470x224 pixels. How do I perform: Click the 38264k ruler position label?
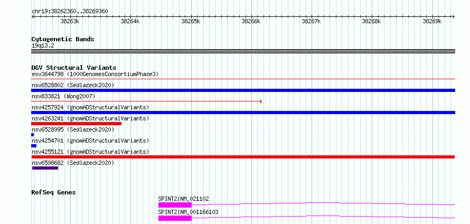pos(130,22)
